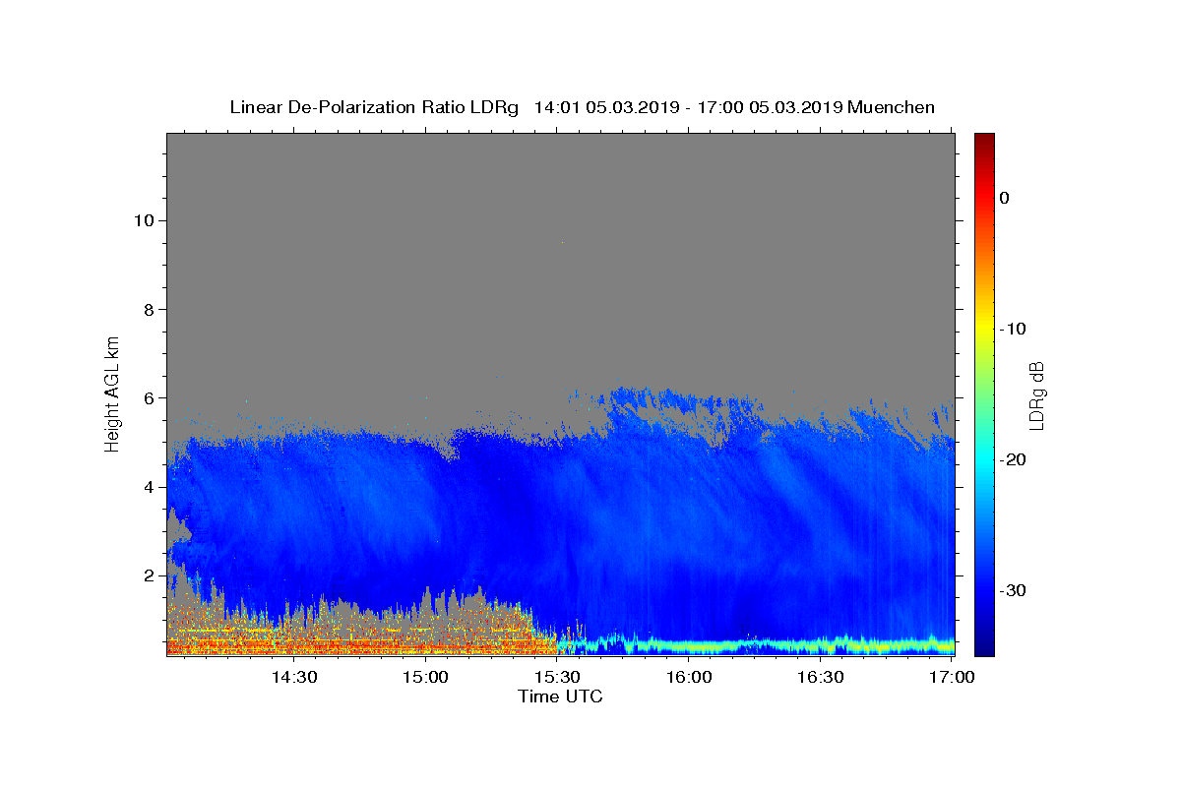Click the 14:30 time tick label
1181x787 pixels.
pyautogui.click(x=293, y=678)
